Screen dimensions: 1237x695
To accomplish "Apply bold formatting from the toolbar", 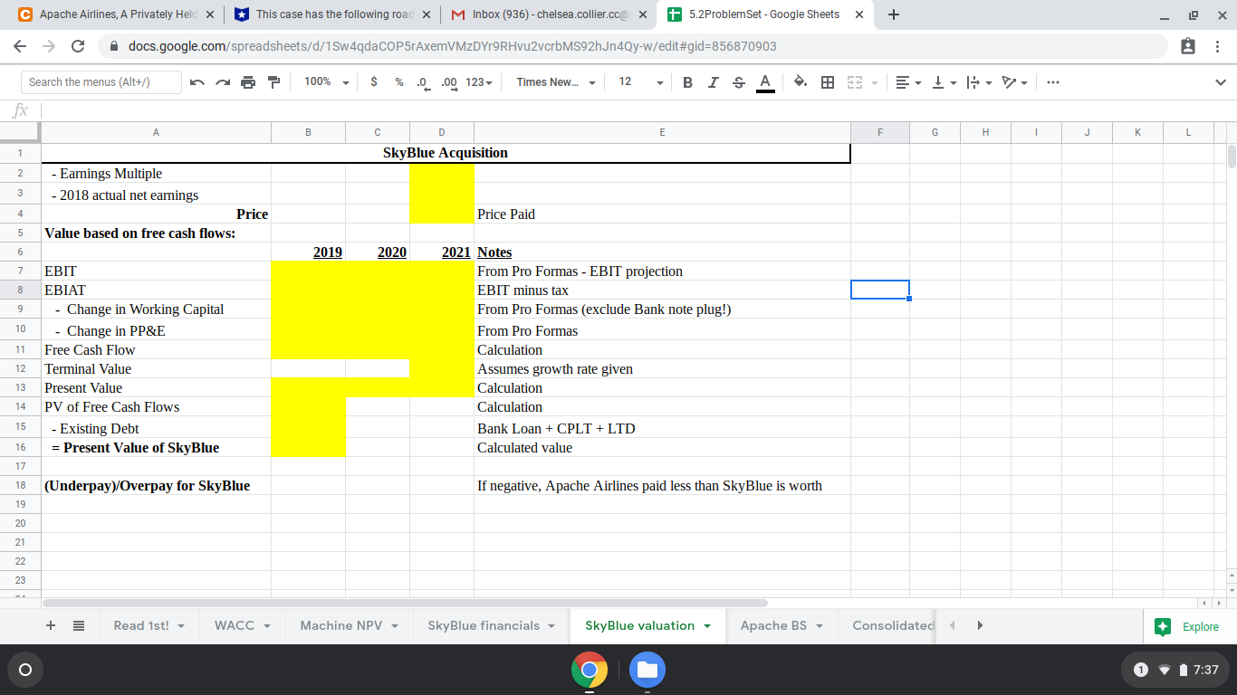I will [687, 82].
